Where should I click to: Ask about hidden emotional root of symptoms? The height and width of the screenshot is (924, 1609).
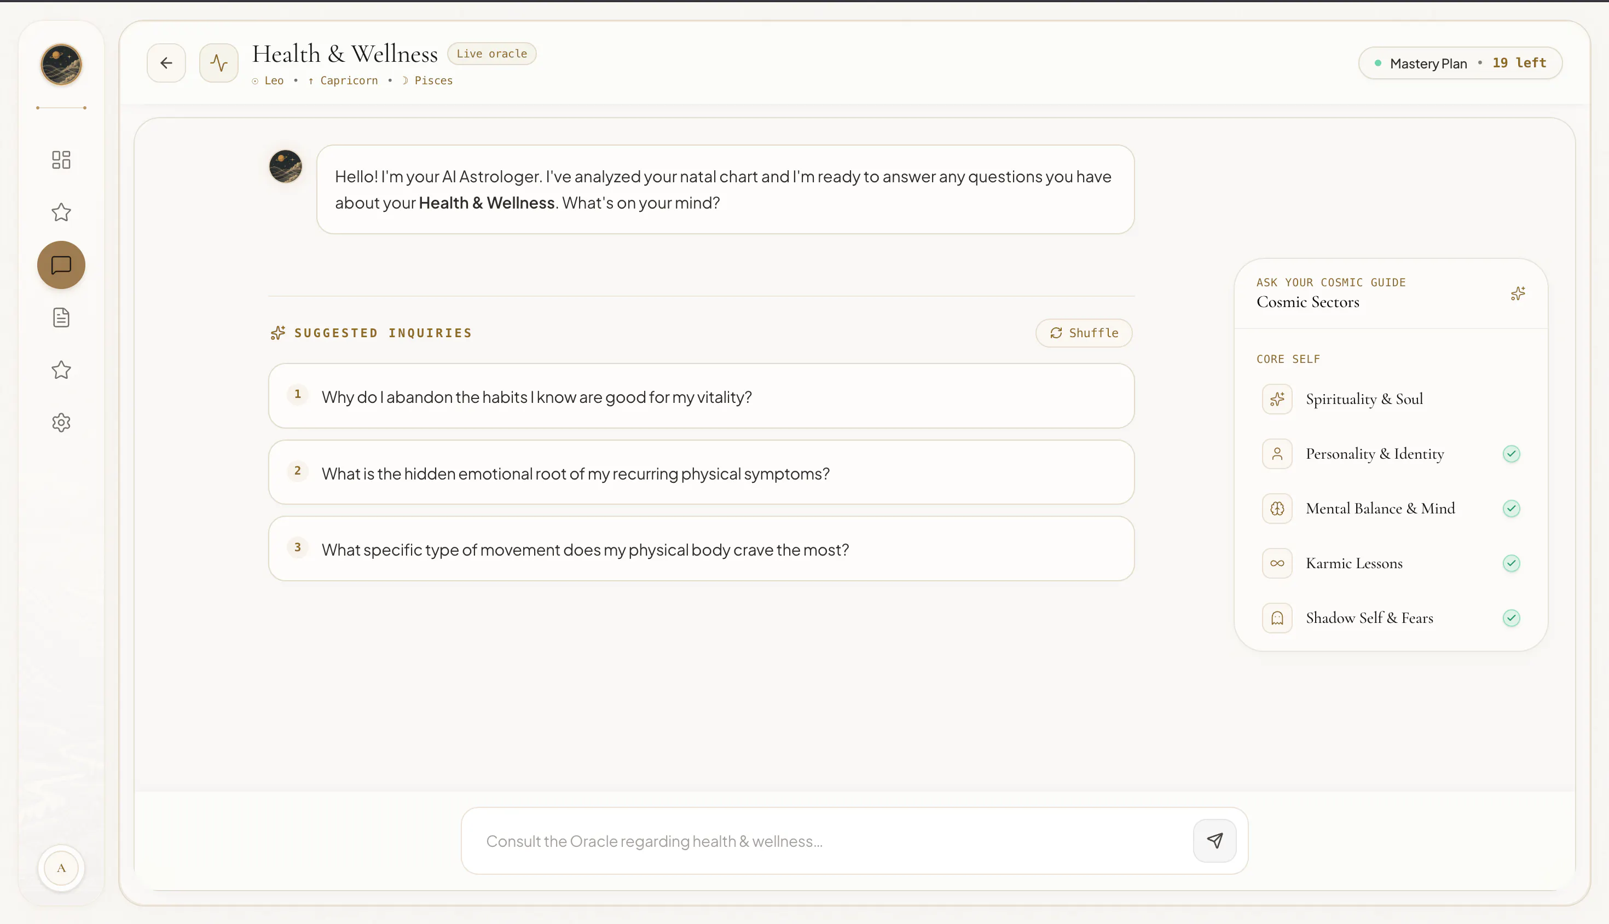(701, 473)
